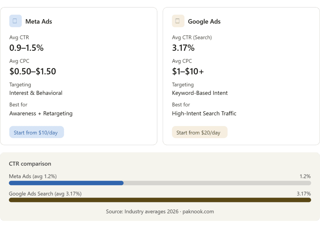Click 'Best for' label in Google card
The image size is (320, 228).
tap(181, 105)
